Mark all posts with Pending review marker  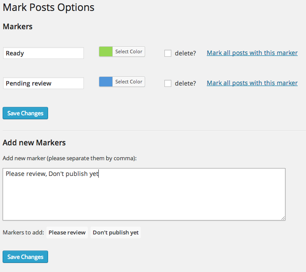[252, 83]
